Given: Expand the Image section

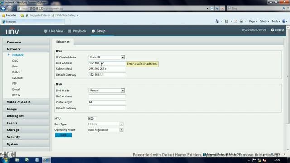Looking at the screenshot, I should pos(26,109).
